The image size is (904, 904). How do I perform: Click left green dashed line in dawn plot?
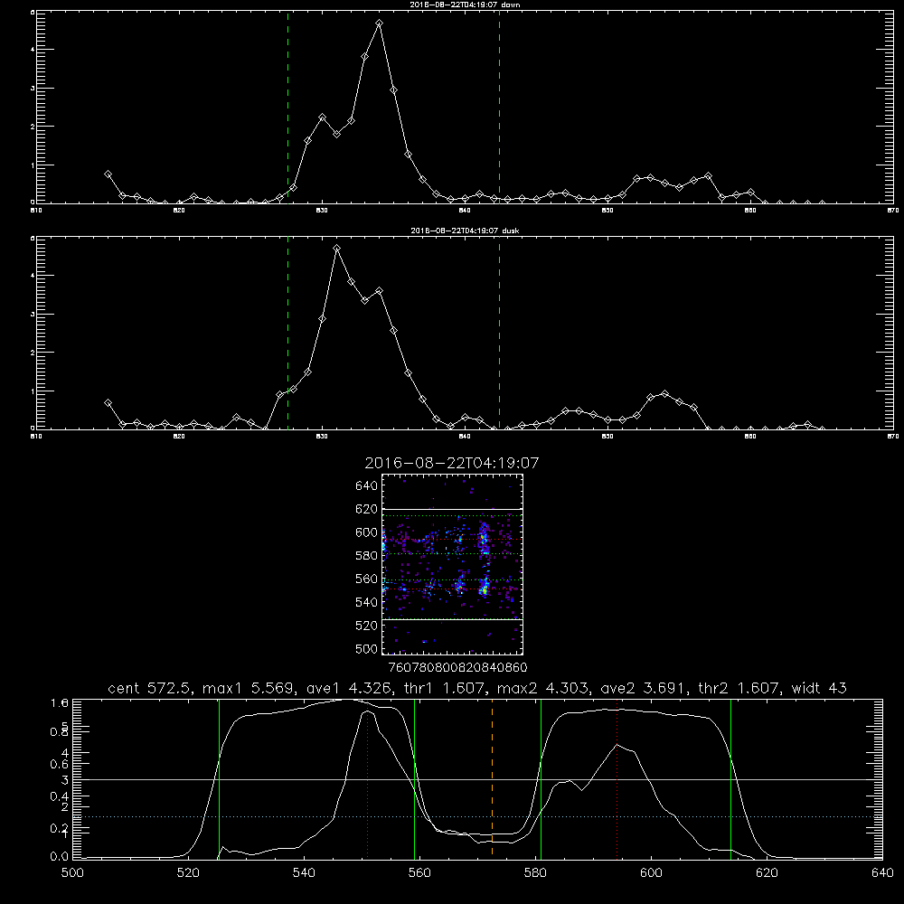287,108
